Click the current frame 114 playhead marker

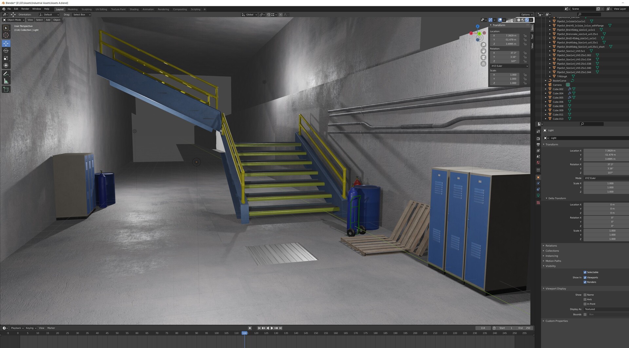click(244, 333)
